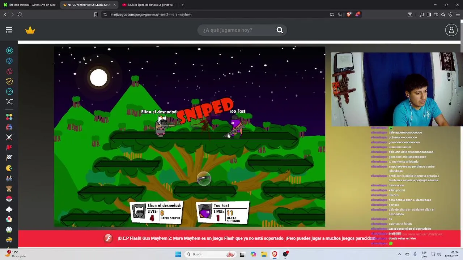This screenshot has width=463, height=260.
Task: Click the search magnifier button
Action: click(x=280, y=30)
